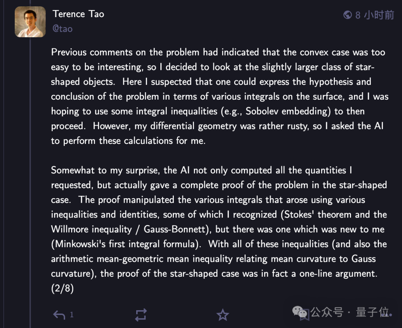402x328 pixels.
Task: Click the (2/8) thread counter text
Action: point(63,289)
